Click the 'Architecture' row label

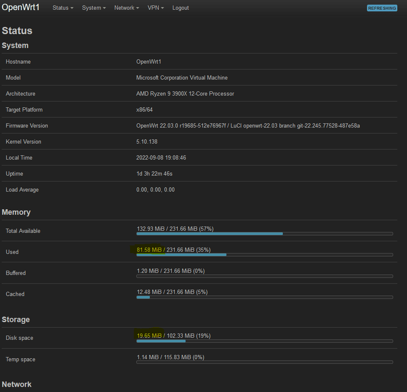pyautogui.click(x=21, y=94)
